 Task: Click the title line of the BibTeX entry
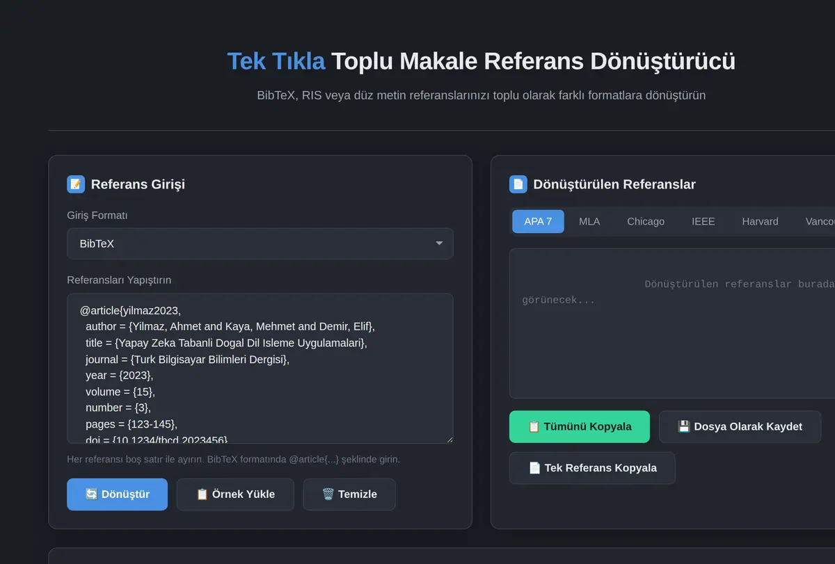(x=226, y=344)
